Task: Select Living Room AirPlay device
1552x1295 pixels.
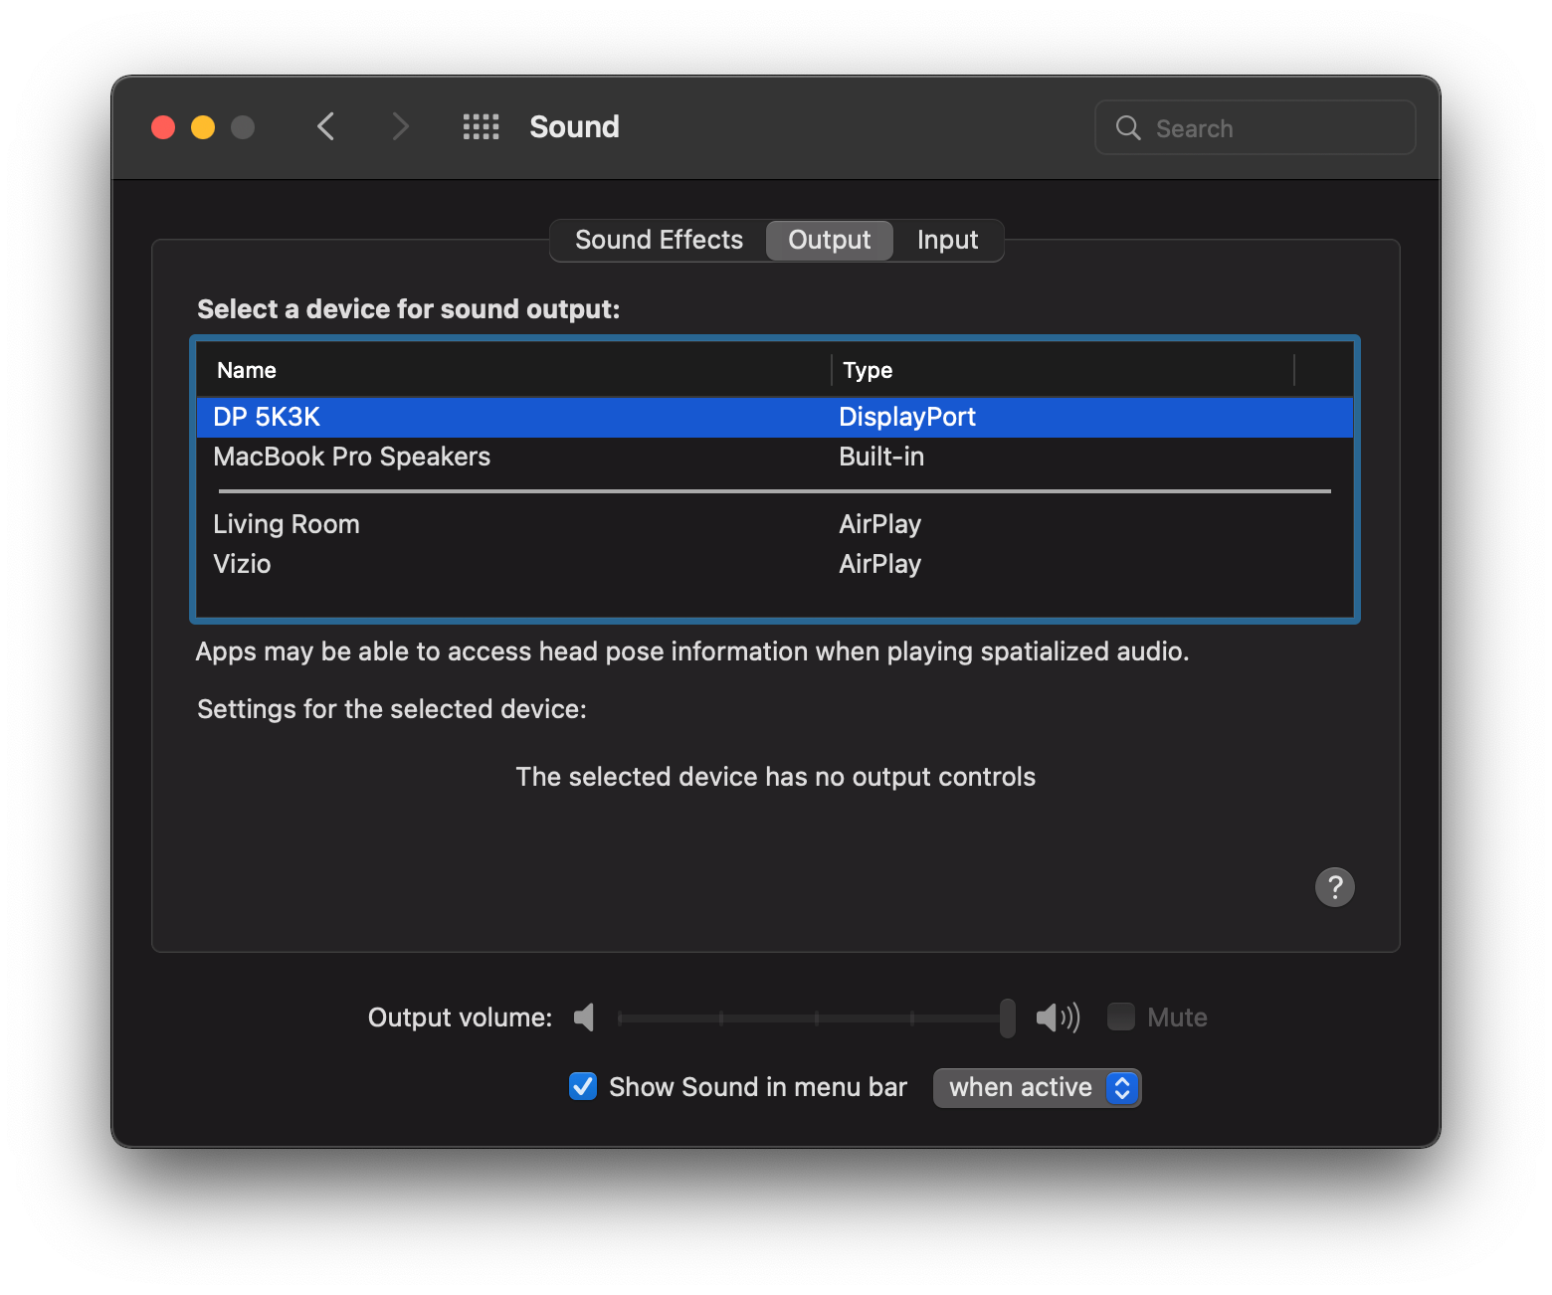Action: 774,524
